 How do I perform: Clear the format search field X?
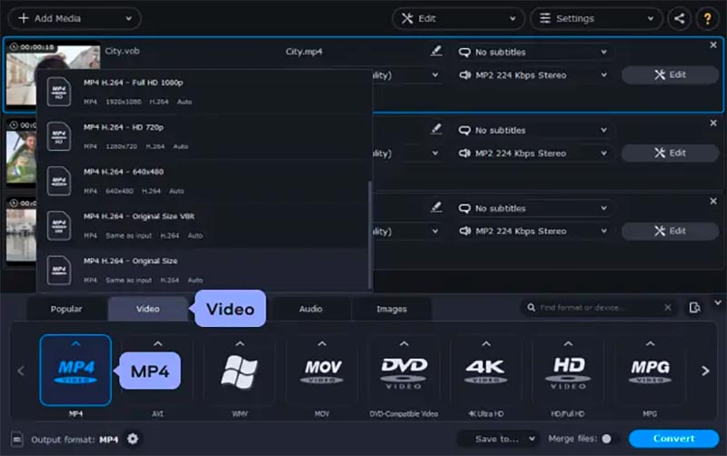click(668, 307)
